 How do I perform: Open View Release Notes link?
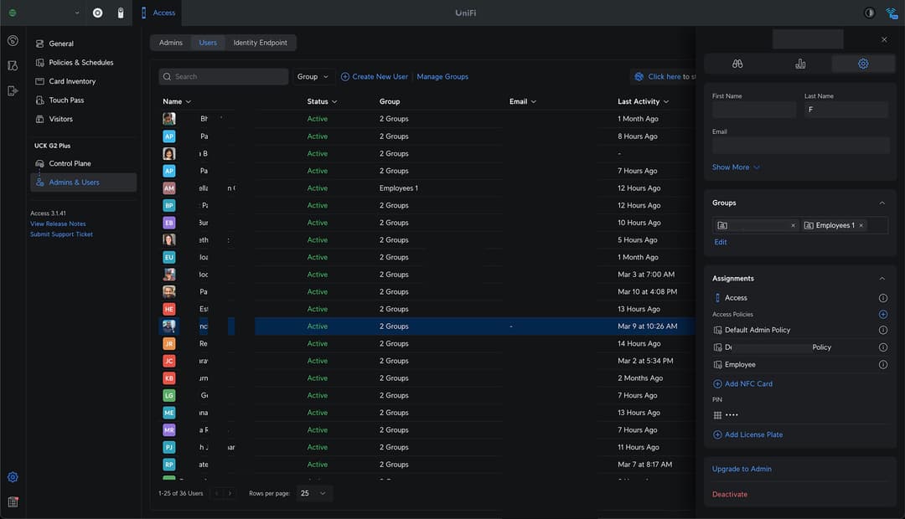point(58,224)
